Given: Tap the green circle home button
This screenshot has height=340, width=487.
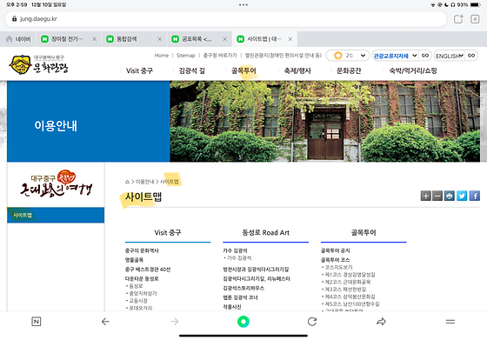Looking at the screenshot, I should pyautogui.click(x=243, y=322).
